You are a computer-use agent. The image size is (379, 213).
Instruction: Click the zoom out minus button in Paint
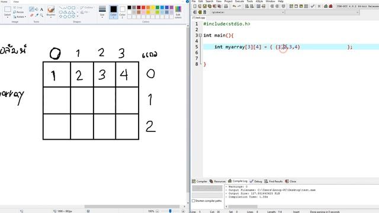(158, 211)
